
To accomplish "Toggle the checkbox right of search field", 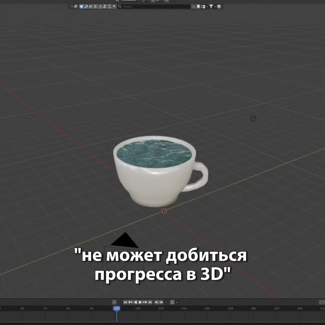I will pyautogui.click(x=193, y=6).
